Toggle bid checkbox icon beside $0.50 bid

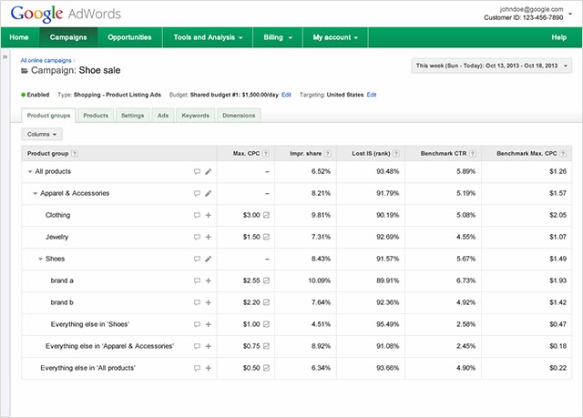click(266, 368)
